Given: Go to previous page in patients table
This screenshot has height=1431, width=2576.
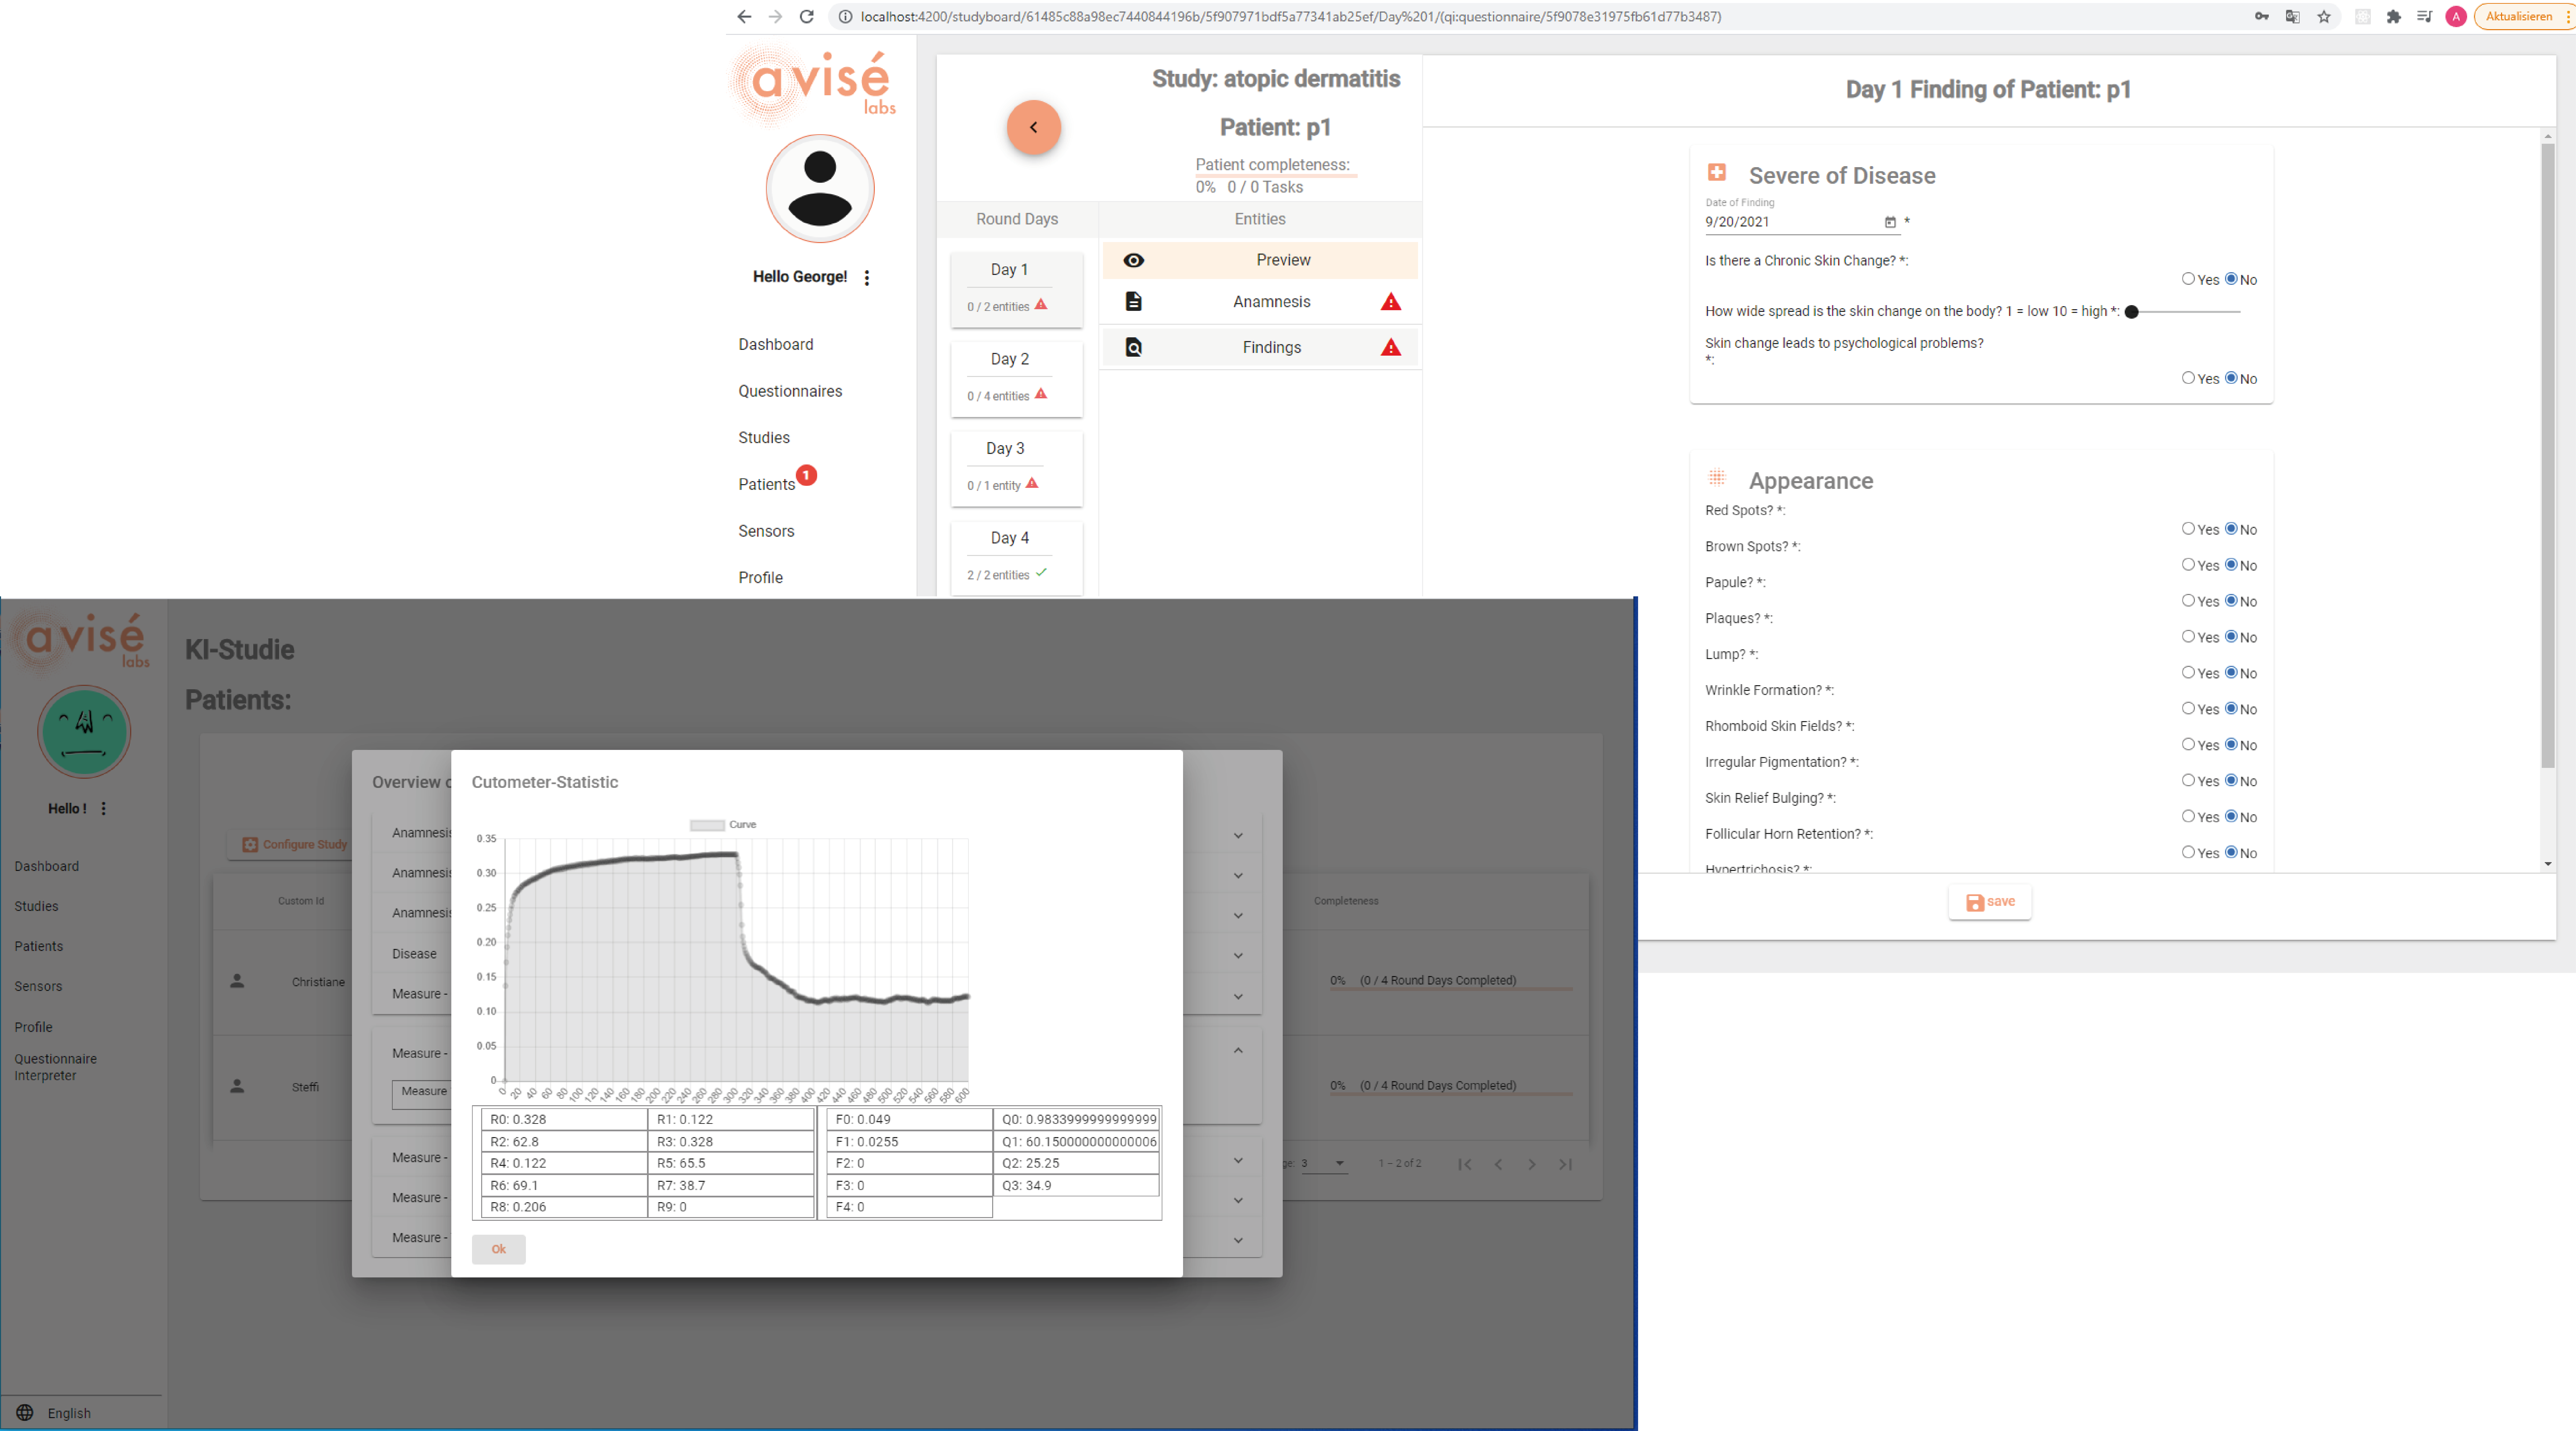Looking at the screenshot, I should click(x=1498, y=1164).
